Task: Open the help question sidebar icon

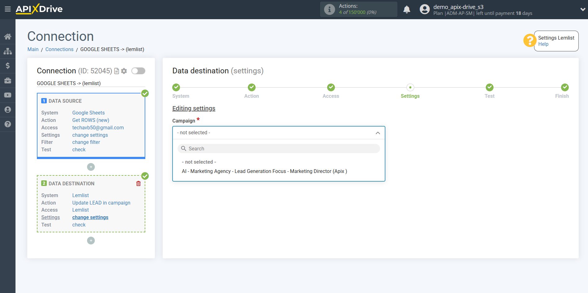Action: click(8, 124)
